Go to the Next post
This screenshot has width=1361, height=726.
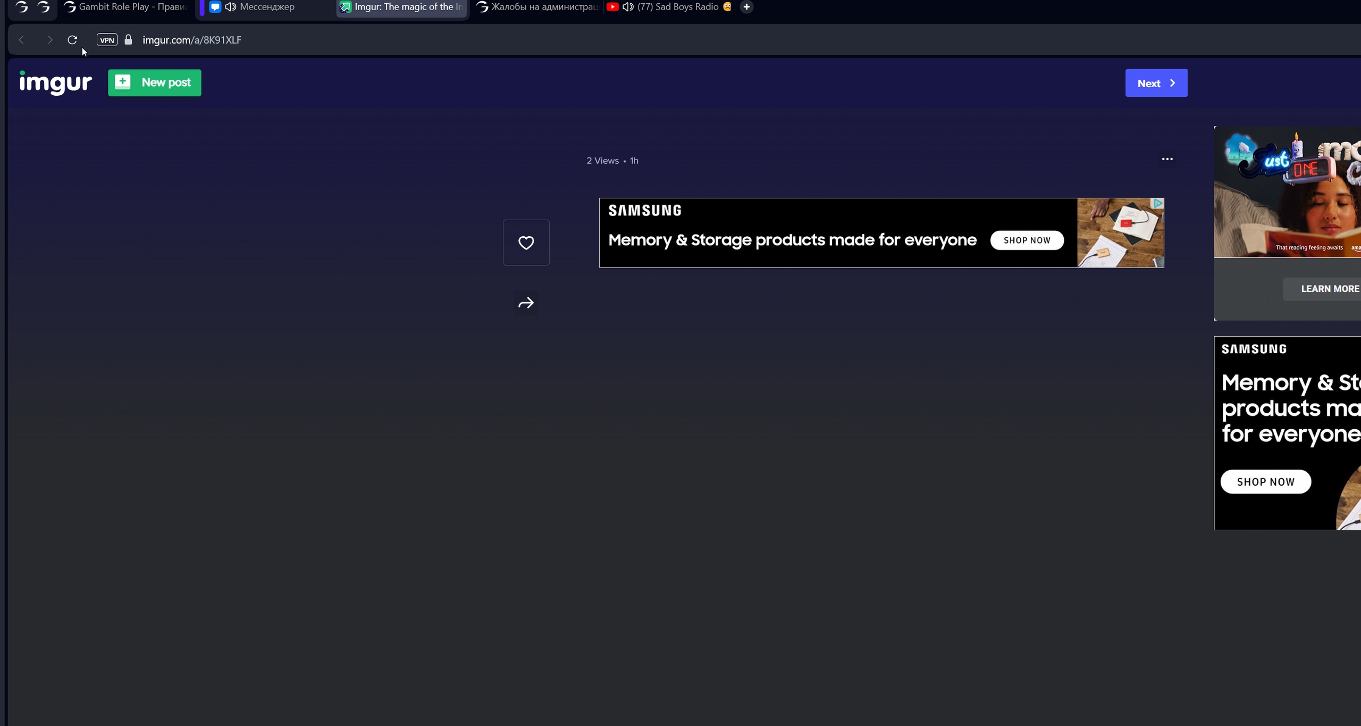(x=1156, y=83)
